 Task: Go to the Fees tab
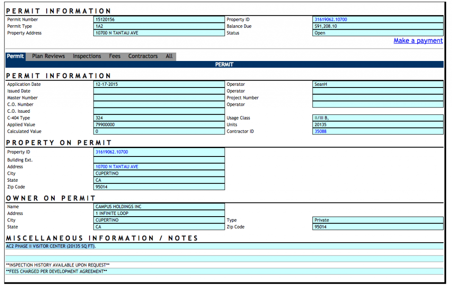click(115, 56)
